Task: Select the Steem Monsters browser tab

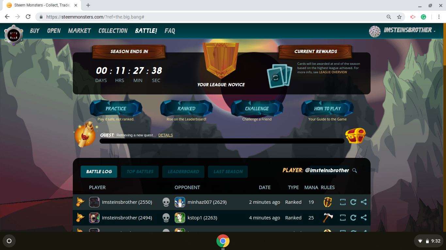Action: (x=41, y=5)
